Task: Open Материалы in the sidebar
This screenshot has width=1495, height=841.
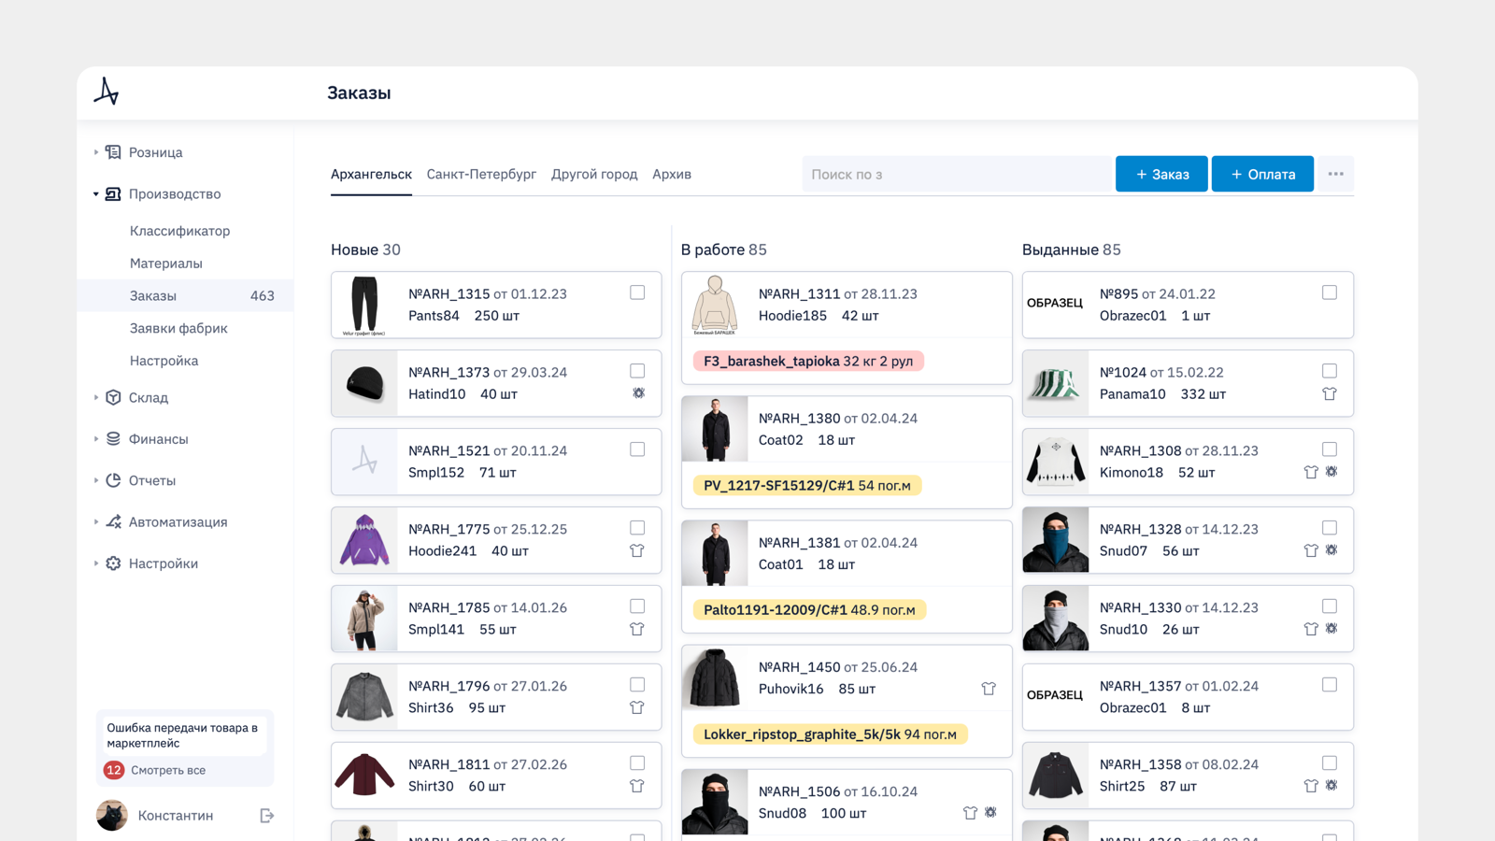Action: click(166, 264)
